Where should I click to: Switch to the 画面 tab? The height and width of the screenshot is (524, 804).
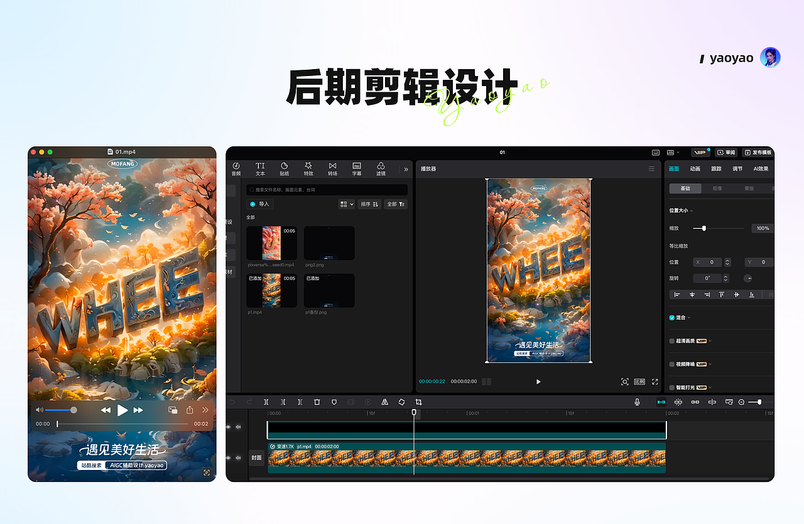point(674,169)
